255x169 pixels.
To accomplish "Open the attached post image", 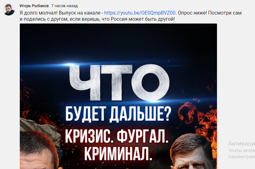I will tap(118, 96).
